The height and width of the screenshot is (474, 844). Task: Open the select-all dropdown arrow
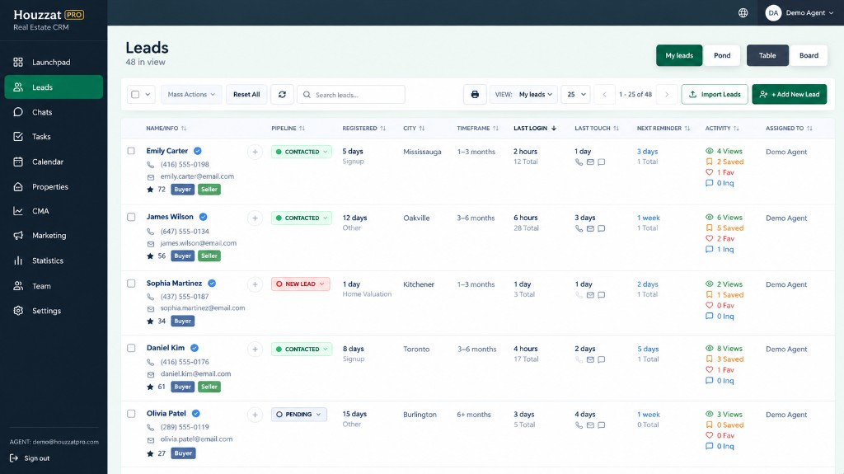(x=148, y=94)
